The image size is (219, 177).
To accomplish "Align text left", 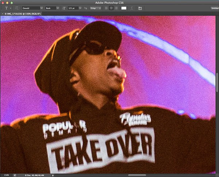I will pos(106,8).
